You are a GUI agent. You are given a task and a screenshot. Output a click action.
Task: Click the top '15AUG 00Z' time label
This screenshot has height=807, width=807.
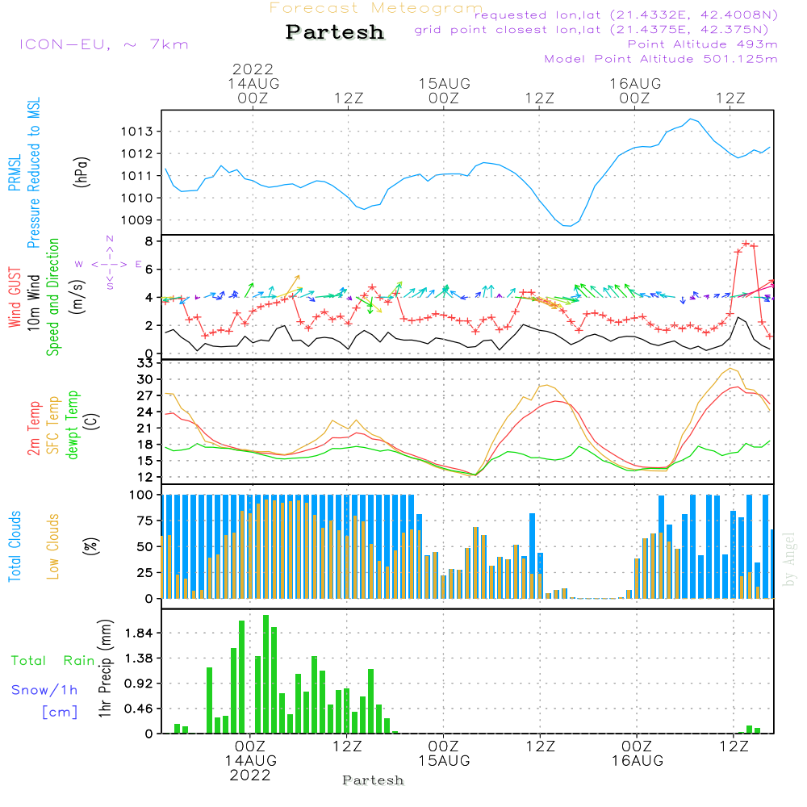(444, 90)
